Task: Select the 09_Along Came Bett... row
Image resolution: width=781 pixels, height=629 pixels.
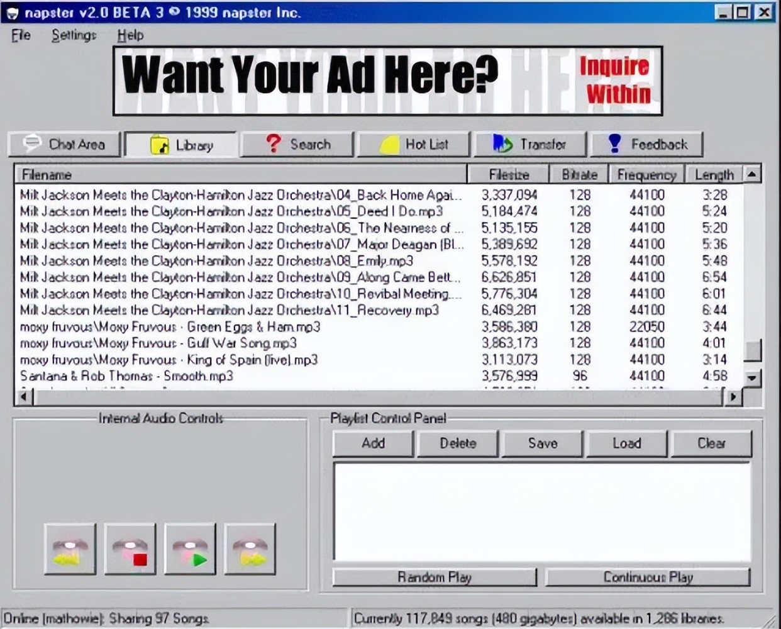Action: (x=379, y=277)
